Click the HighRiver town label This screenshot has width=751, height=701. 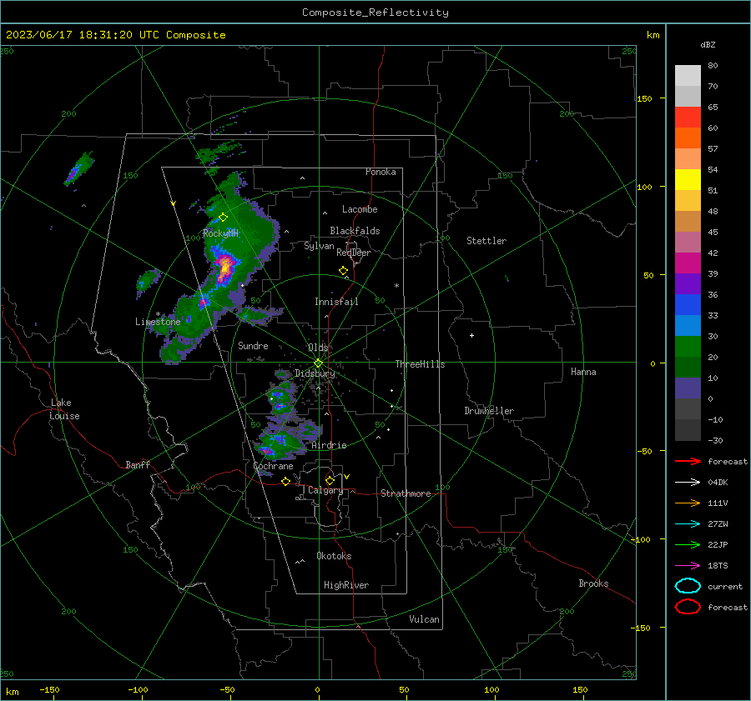(346, 585)
